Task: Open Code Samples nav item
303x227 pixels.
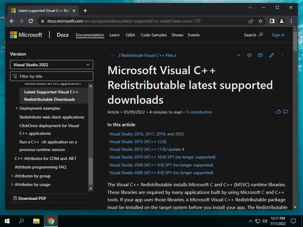Action: pyautogui.click(x=154, y=35)
